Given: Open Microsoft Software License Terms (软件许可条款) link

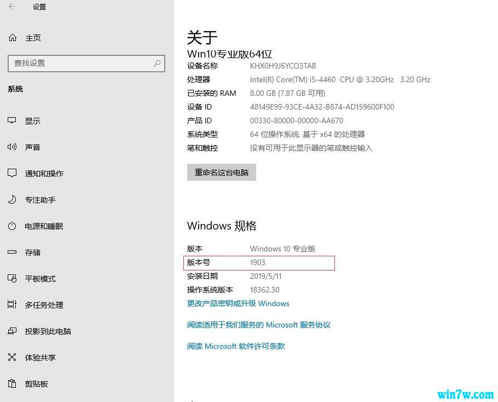Looking at the screenshot, I should click(x=236, y=346).
